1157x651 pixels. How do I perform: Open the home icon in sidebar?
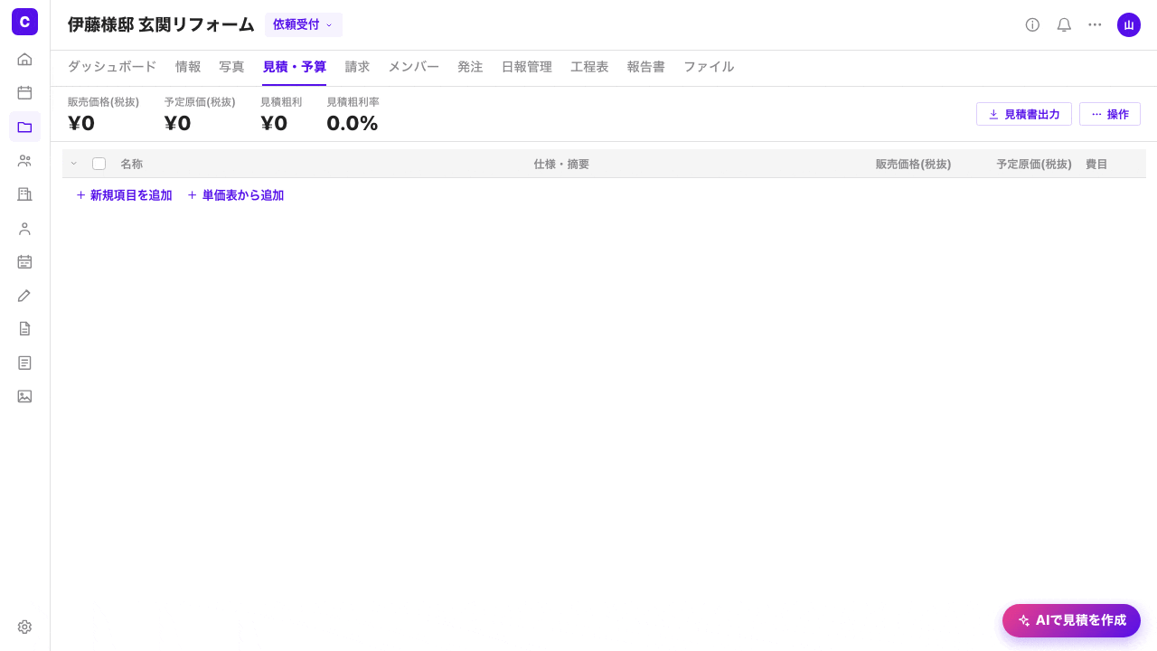click(24, 59)
